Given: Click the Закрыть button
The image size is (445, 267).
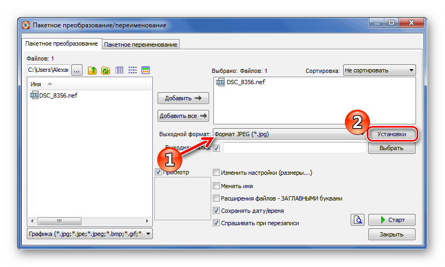Looking at the screenshot, I should tap(391, 234).
